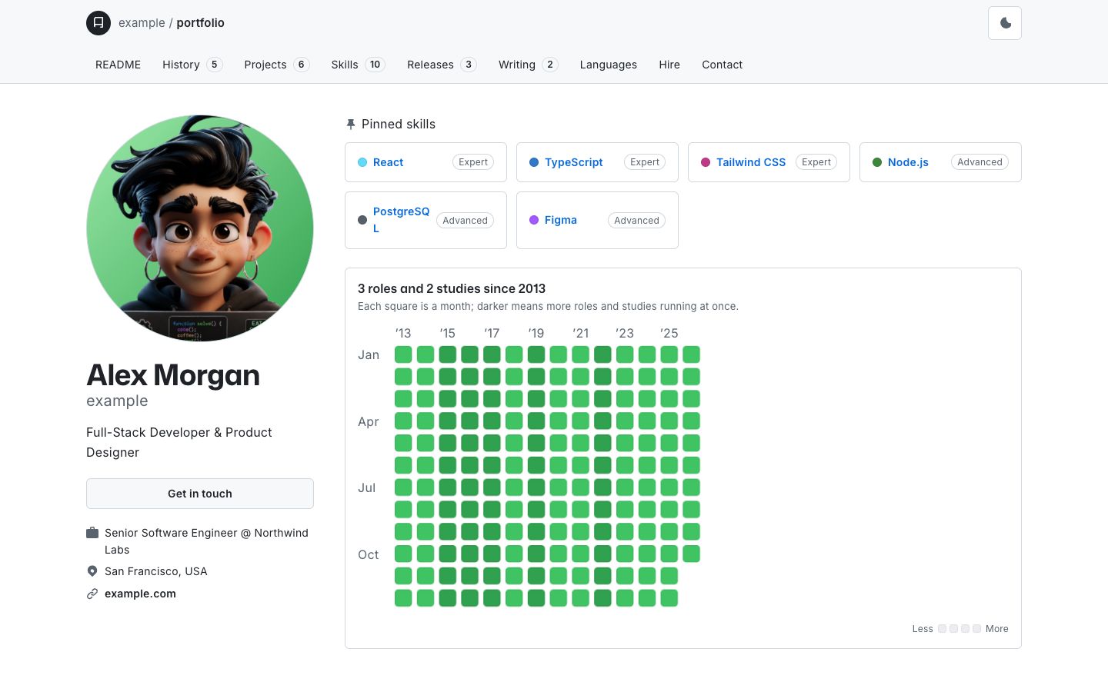Open the Languages tab
This screenshot has height=692, width=1108.
609,65
